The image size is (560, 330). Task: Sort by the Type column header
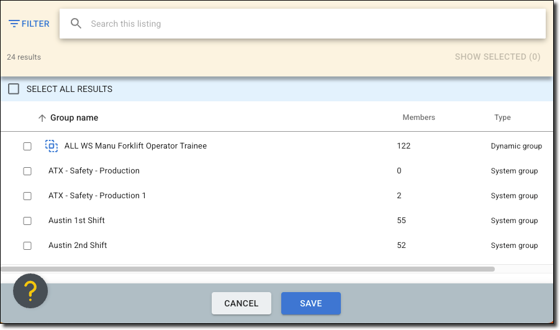click(x=502, y=117)
